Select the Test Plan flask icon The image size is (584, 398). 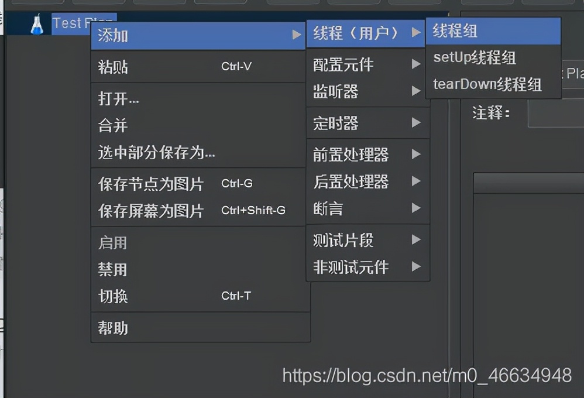tap(37, 23)
